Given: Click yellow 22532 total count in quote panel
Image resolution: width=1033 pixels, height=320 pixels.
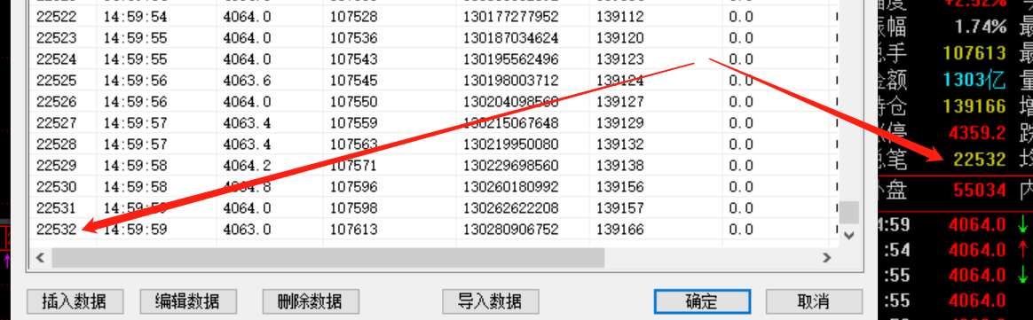Looking at the screenshot, I should (980, 159).
